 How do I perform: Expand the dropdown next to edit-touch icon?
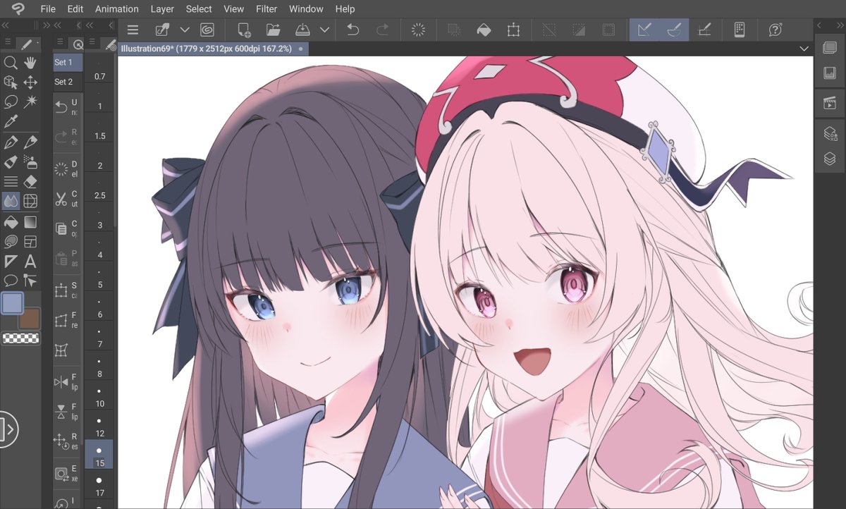(x=185, y=30)
